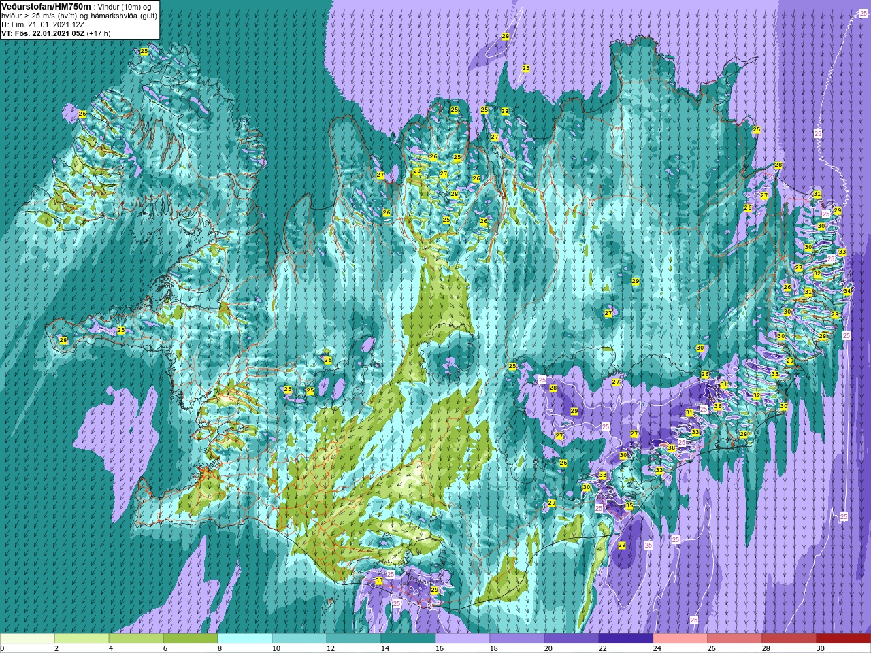Click the dark indigo 22–24 m/s legend swatch
The image size is (871, 653).
coord(626,638)
